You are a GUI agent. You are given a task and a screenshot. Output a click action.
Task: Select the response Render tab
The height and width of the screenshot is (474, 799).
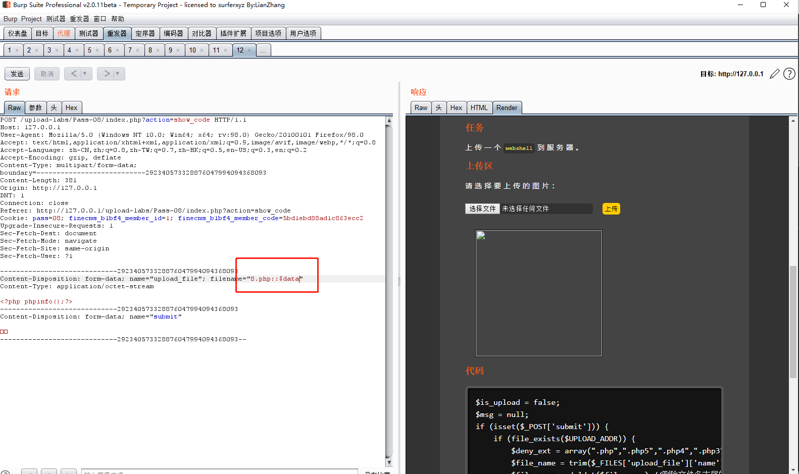507,108
